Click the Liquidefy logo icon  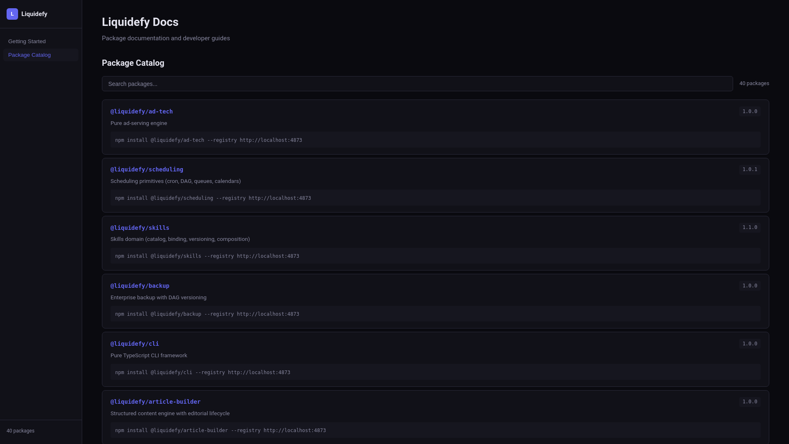tap(12, 14)
